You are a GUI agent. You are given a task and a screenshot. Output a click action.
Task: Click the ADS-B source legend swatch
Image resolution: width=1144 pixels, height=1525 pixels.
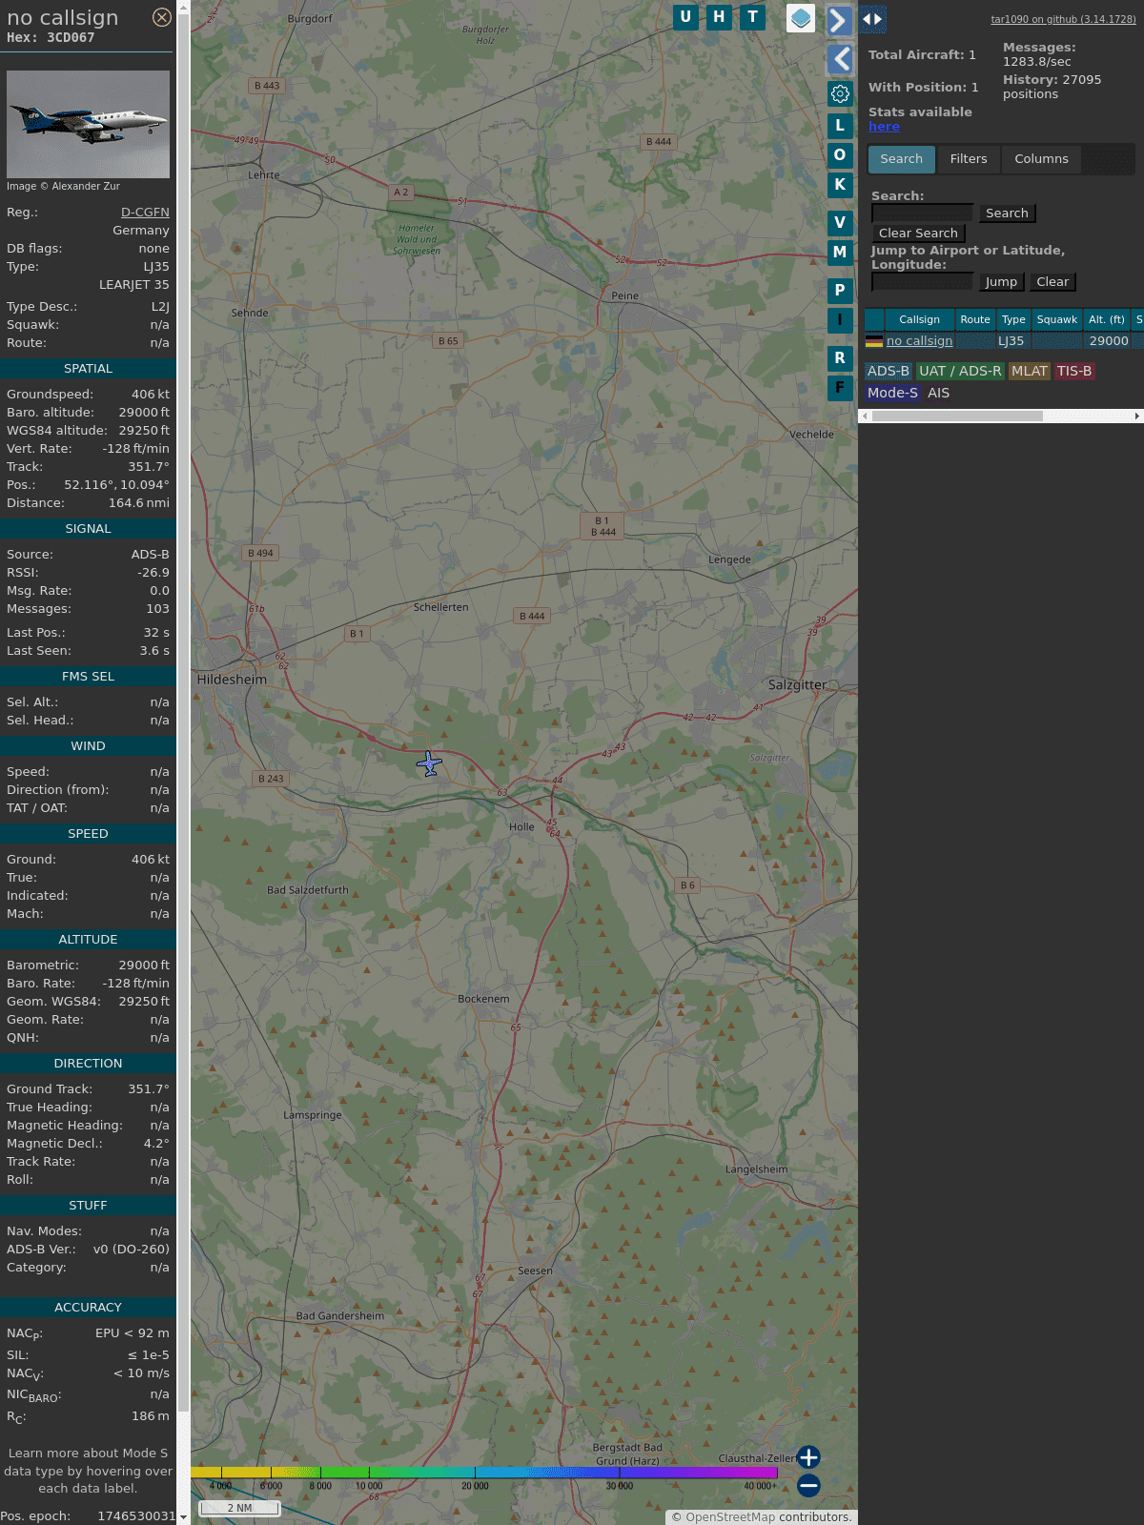click(888, 372)
